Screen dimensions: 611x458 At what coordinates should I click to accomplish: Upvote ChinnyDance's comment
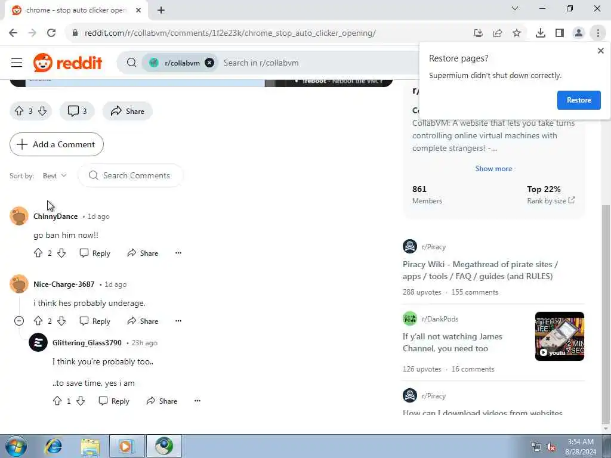38,253
